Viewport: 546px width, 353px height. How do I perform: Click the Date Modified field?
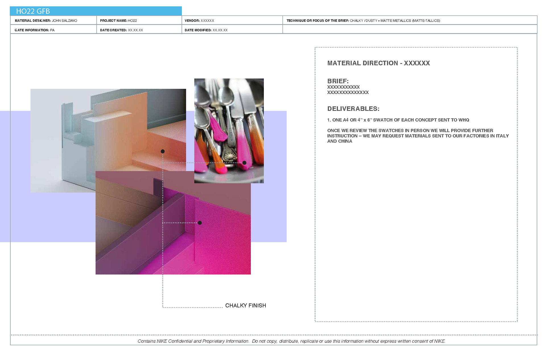click(x=206, y=30)
